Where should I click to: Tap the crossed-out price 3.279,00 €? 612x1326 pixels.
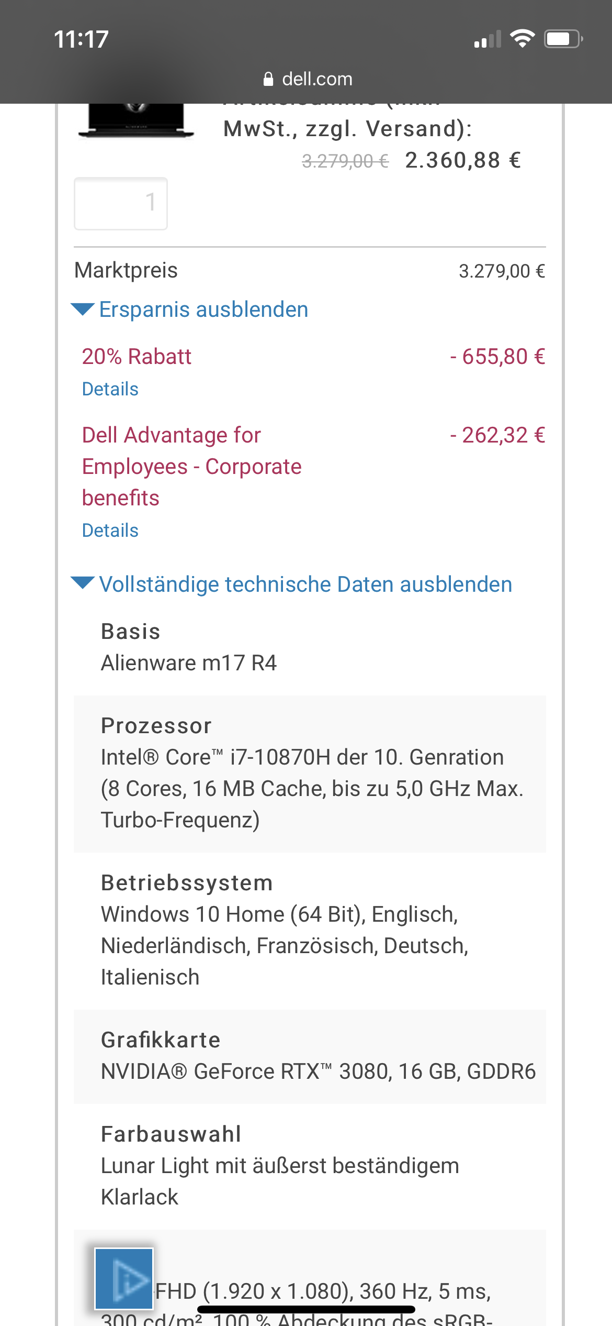(x=345, y=161)
